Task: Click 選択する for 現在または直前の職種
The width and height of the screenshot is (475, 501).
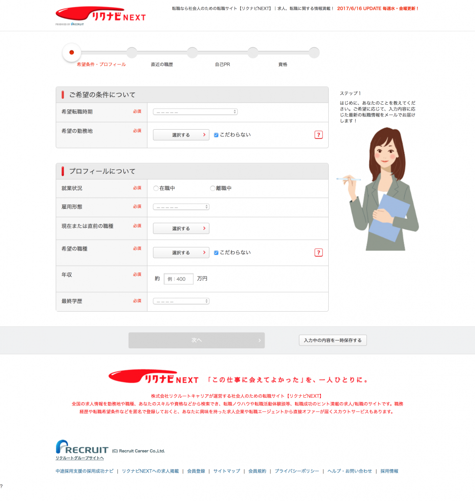Action: 181,228
